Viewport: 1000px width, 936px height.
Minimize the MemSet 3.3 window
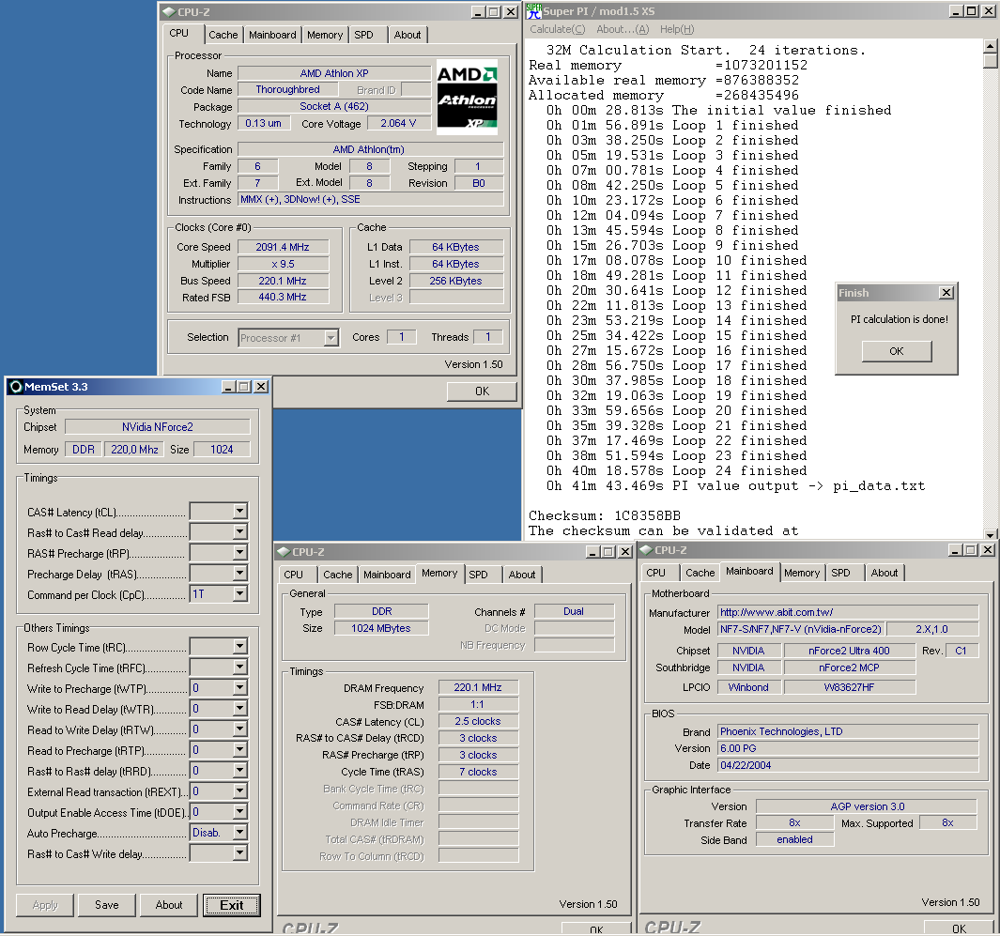[x=228, y=387]
